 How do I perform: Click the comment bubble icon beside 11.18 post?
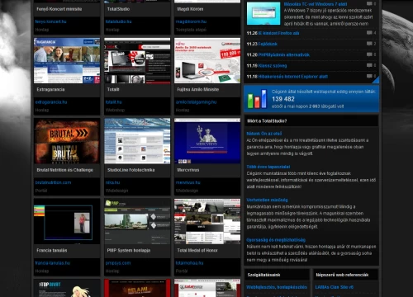369,76
